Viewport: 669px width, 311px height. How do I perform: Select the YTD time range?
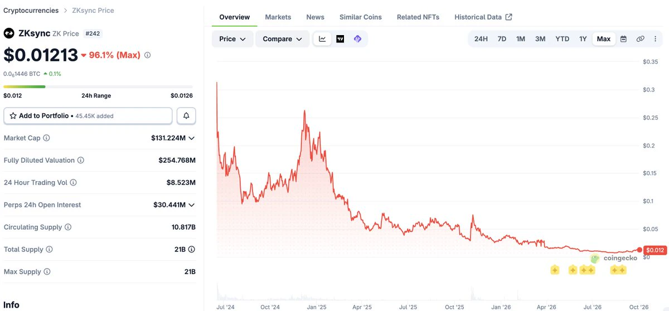[563, 39]
